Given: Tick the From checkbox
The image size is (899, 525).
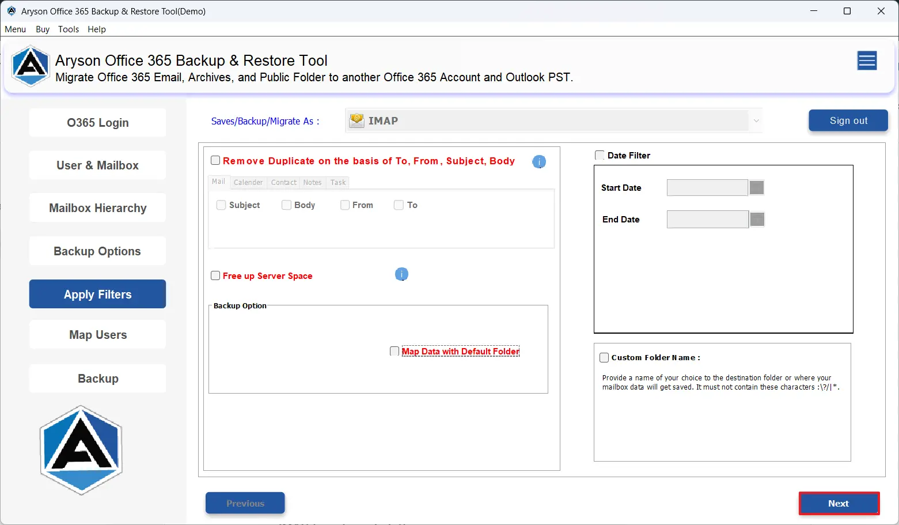Looking at the screenshot, I should click(345, 205).
